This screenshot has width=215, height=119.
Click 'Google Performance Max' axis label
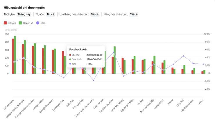[x=25, y=109]
